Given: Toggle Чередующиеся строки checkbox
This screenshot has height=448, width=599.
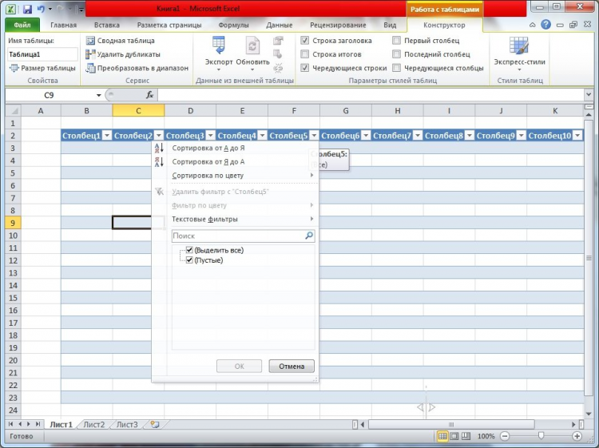Looking at the screenshot, I should pos(304,68).
